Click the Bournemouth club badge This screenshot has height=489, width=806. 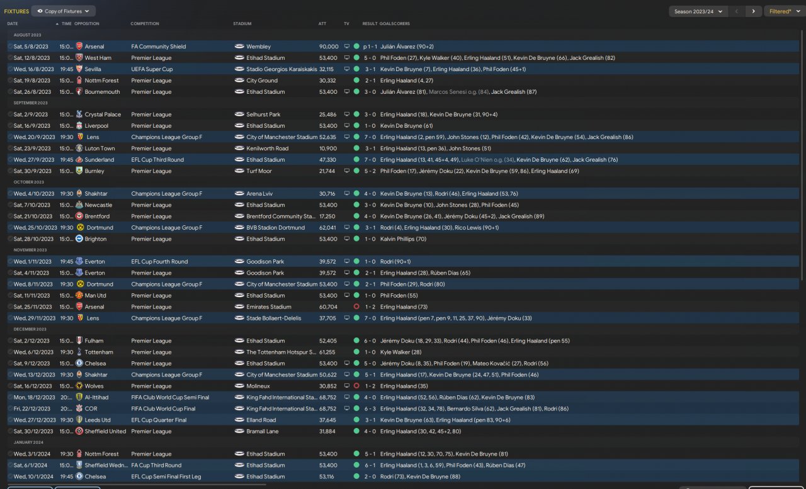tap(79, 92)
